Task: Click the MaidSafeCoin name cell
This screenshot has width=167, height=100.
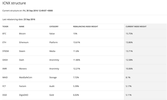Action: click(x=26, y=77)
